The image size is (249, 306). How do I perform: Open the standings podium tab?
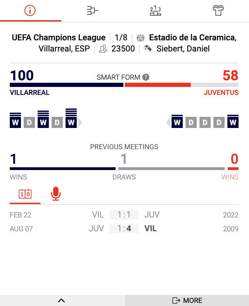155,11
